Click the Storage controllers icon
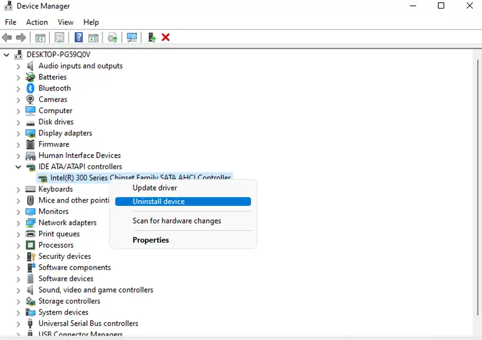The image size is (482, 340). (30, 301)
